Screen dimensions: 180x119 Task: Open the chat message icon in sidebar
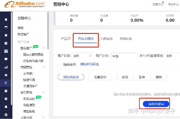[x=6, y=59]
